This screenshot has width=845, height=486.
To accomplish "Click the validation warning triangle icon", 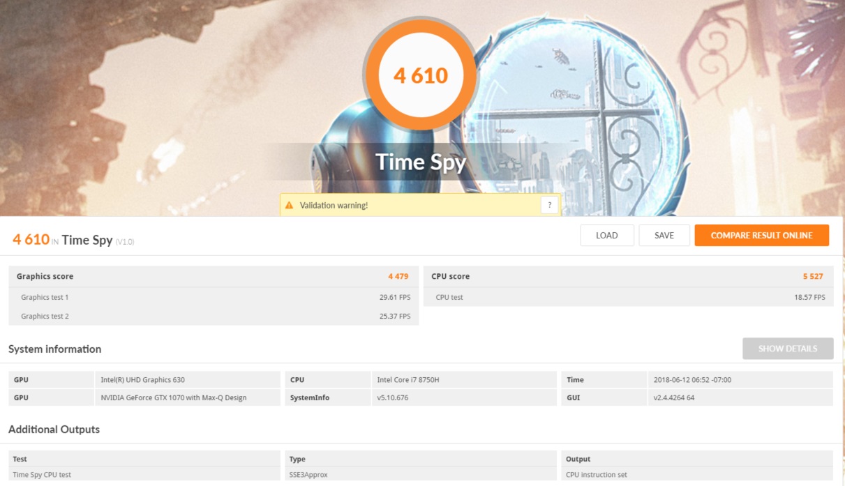I will (x=289, y=205).
